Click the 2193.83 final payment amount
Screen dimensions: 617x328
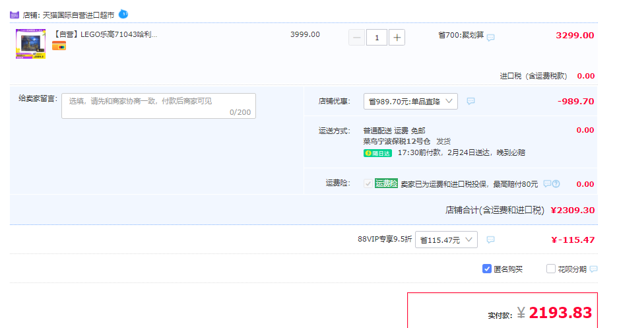(x=560, y=313)
